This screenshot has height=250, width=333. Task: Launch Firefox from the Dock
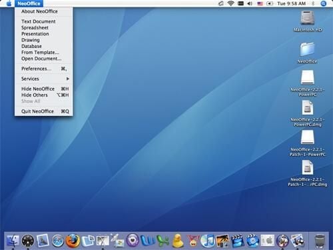click(x=73, y=241)
